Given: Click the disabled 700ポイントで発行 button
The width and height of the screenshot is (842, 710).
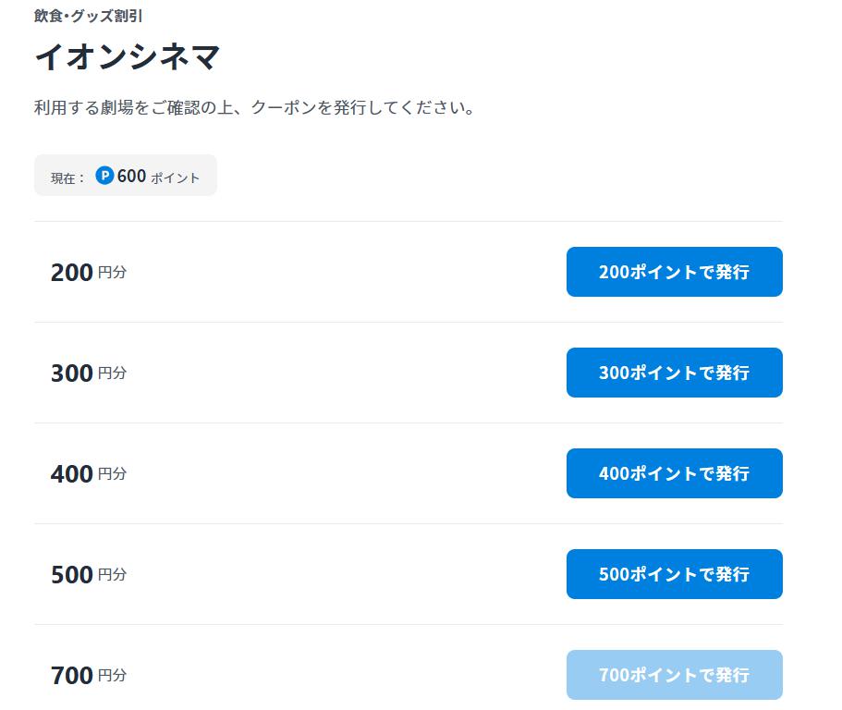Looking at the screenshot, I should click(x=674, y=675).
